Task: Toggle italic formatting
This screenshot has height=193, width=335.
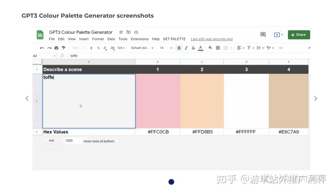Action: tap(186, 48)
